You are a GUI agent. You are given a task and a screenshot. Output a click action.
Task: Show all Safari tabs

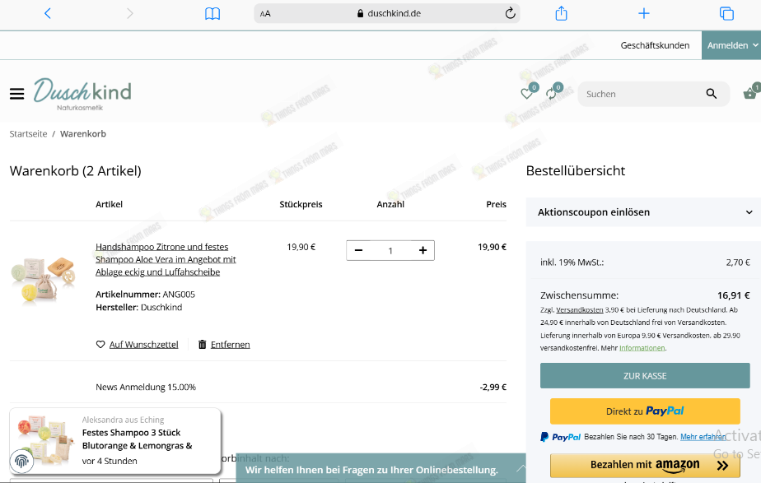pyautogui.click(x=726, y=13)
